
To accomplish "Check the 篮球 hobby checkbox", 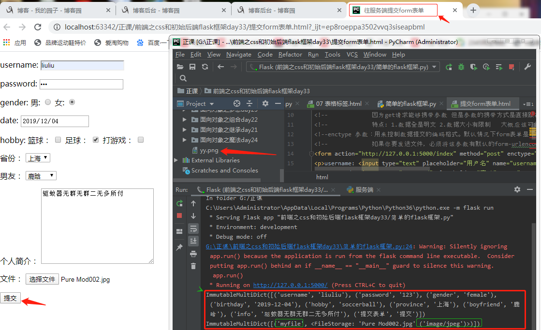I will click(58, 140).
